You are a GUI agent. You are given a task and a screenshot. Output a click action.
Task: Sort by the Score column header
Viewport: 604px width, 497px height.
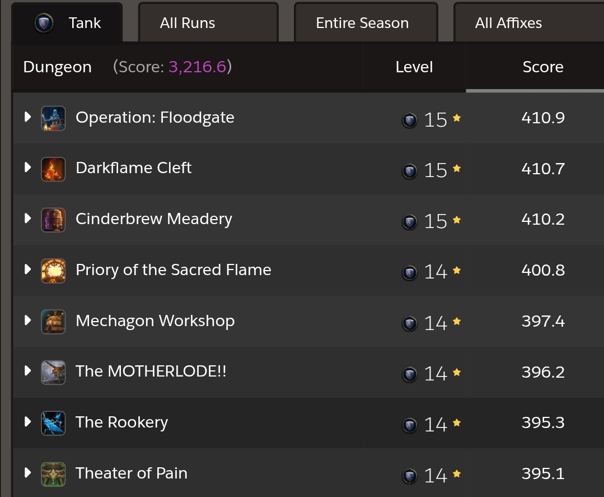click(x=543, y=67)
